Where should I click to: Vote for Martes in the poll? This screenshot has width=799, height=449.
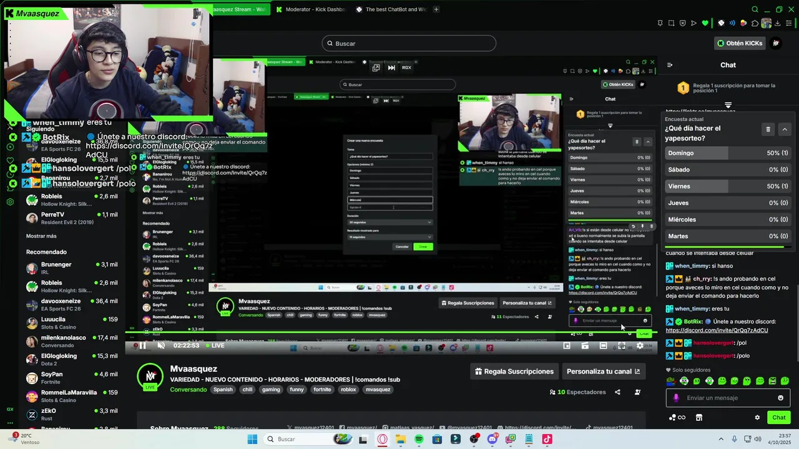click(x=728, y=236)
